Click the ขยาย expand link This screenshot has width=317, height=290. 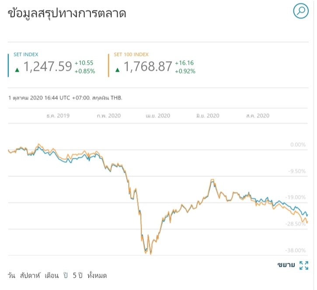click(286, 265)
